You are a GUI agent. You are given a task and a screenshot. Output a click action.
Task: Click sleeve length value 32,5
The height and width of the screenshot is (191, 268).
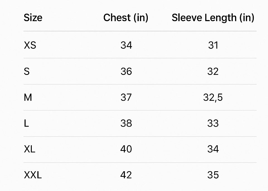tap(213, 98)
